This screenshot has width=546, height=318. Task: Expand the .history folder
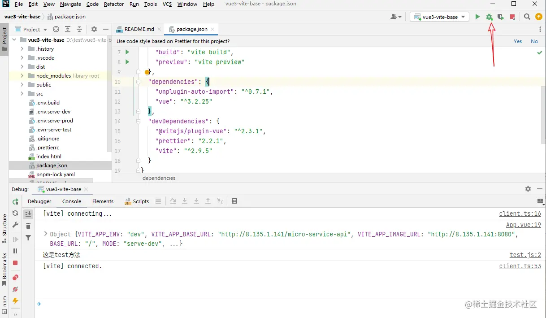coord(22,49)
